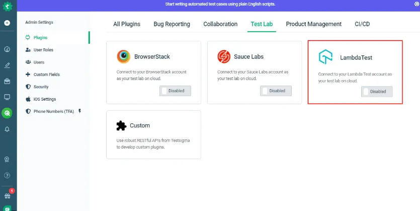This screenshot has height=211, width=420.
Task: Open the briefcase icon in sidebar
Action: [7, 81]
